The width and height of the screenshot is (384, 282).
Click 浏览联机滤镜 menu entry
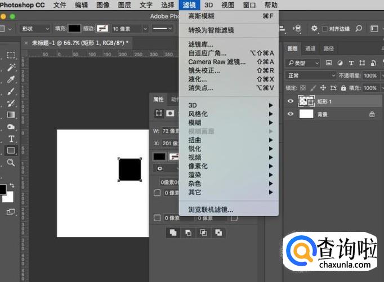click(211, 209)
